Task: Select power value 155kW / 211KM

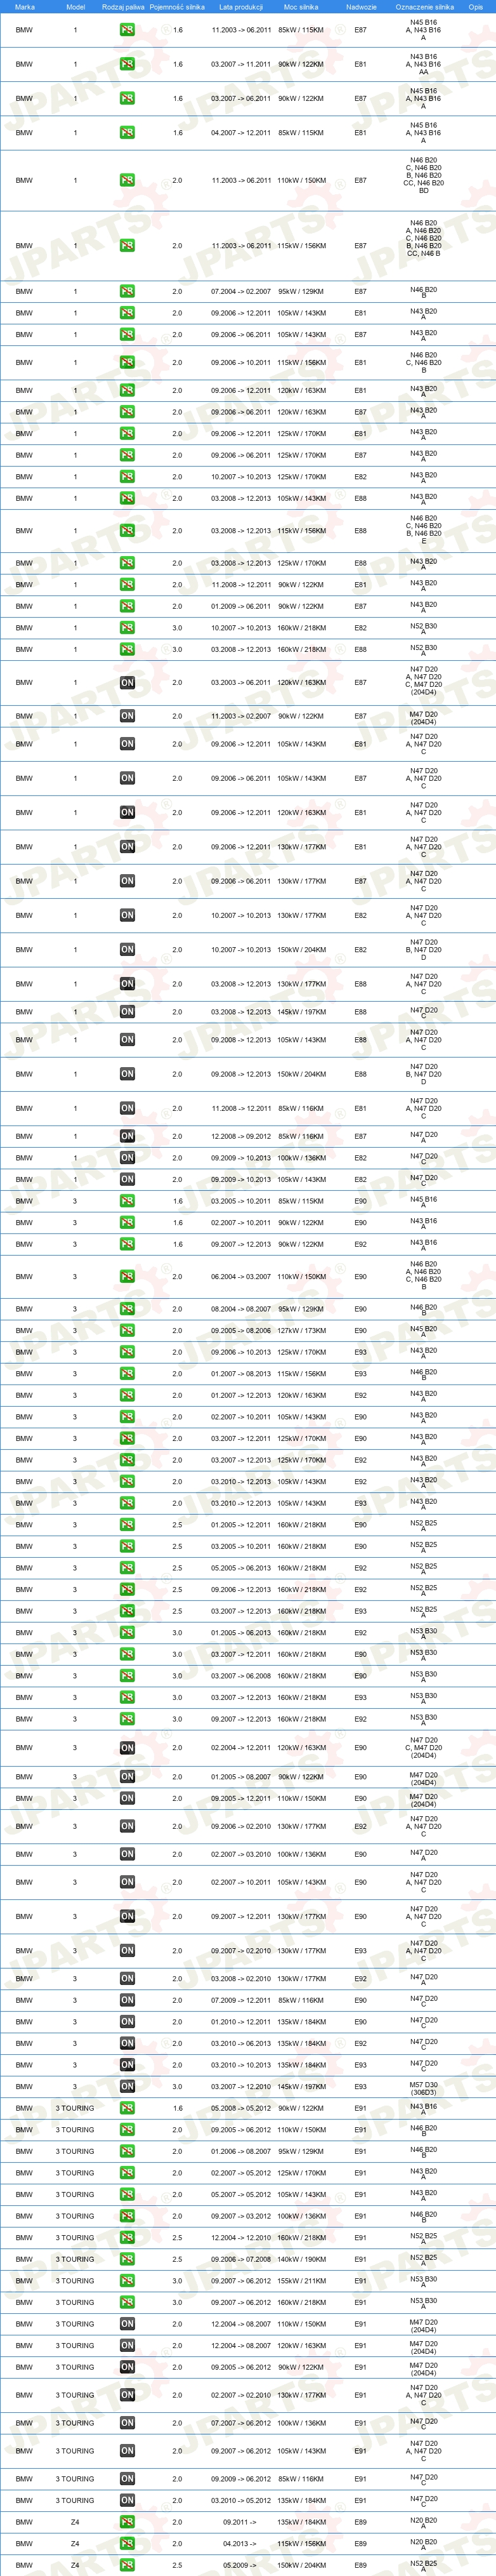Action: coord(301,2281)
